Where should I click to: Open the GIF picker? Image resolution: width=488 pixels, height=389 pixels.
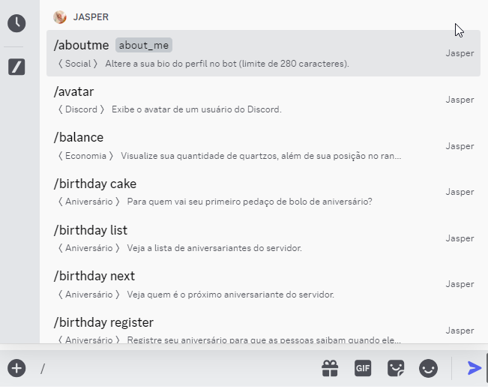[363, 368]
